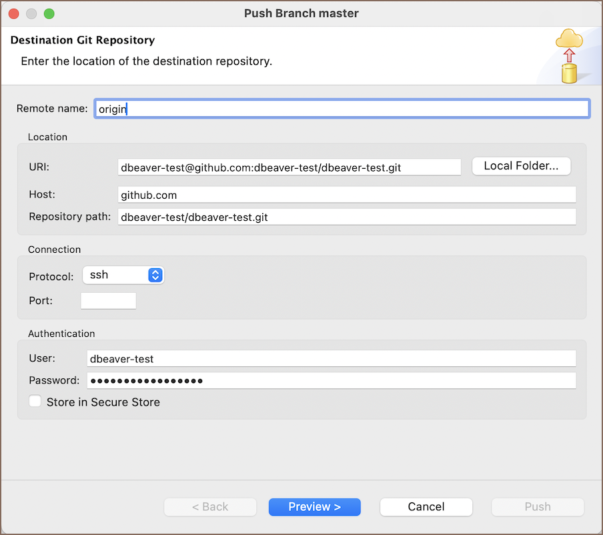Click the empty Port field
This screenshot has height=535, width=603.
[108, 301]
